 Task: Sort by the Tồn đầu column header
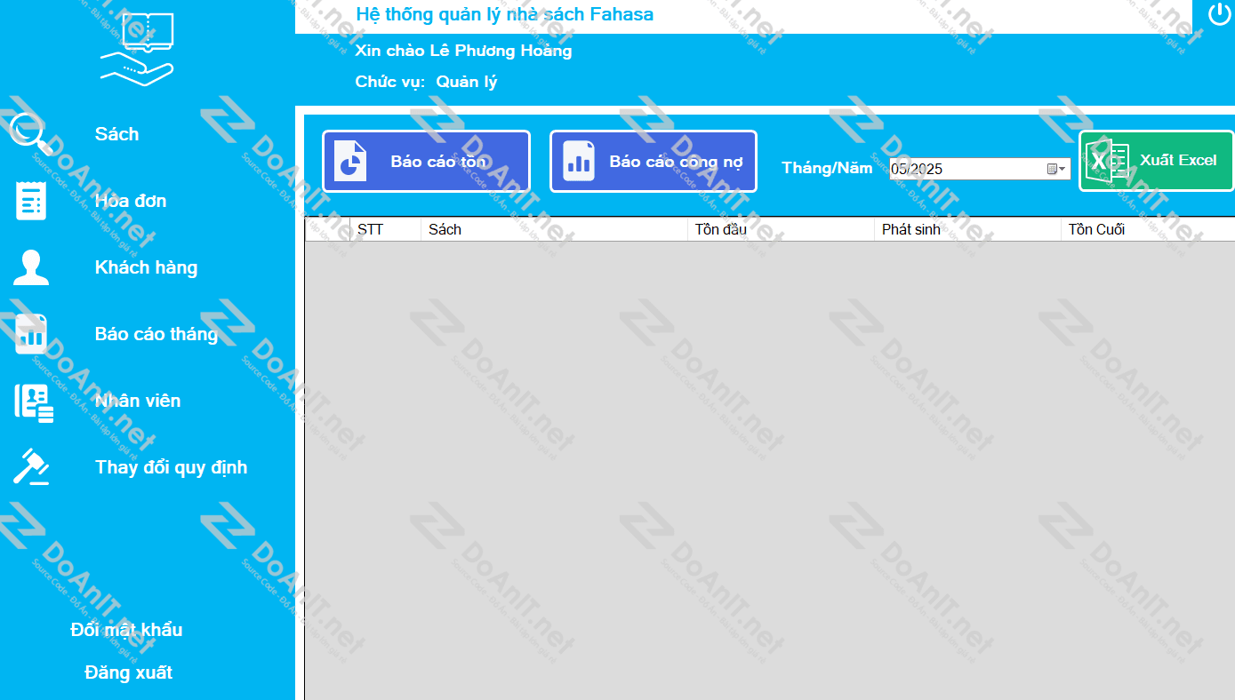(x=781, y=229)
